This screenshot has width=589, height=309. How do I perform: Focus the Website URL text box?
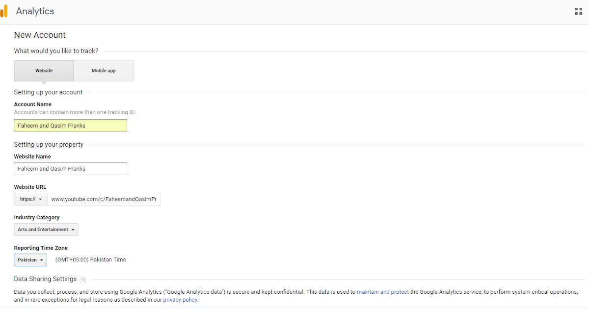[104, 199]
